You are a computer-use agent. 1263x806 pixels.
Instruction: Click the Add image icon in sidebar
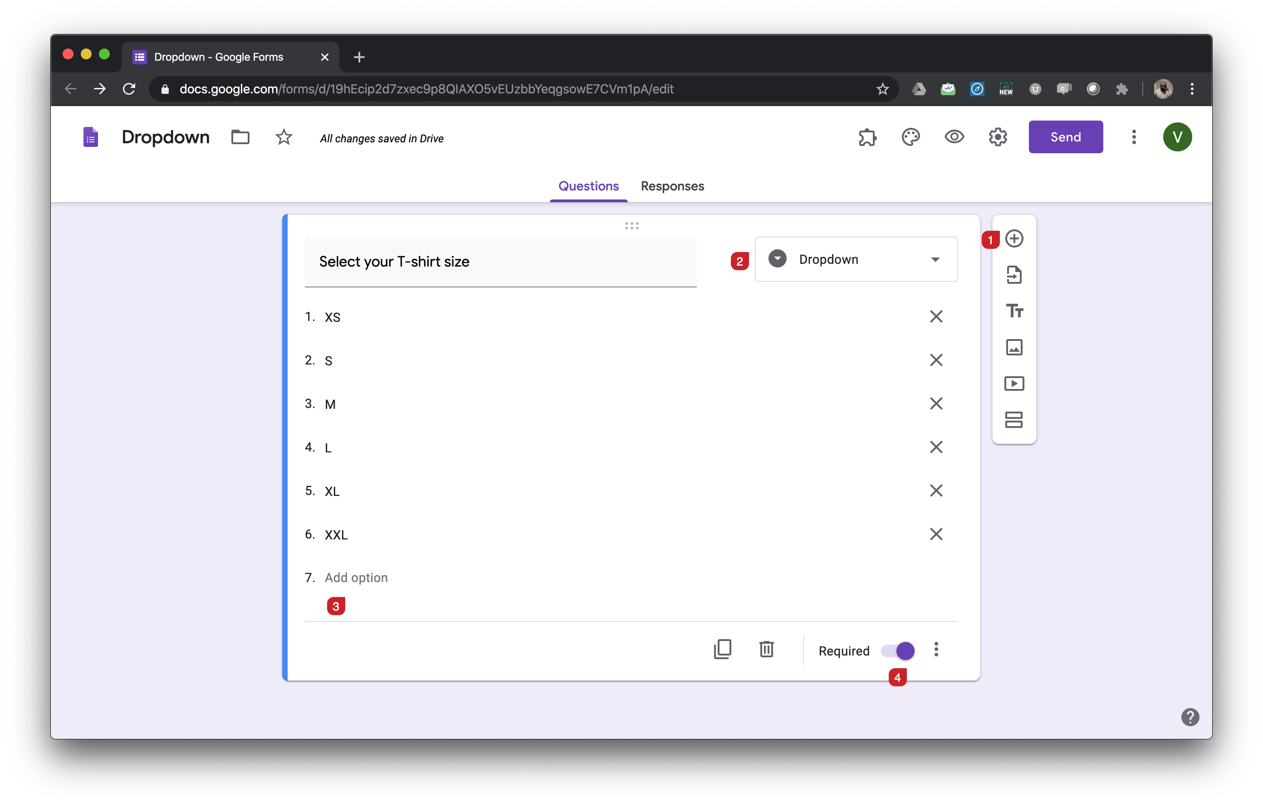[1014, 347]
